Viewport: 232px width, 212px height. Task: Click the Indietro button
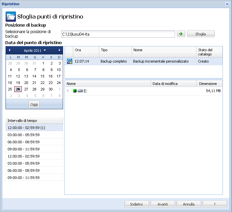[137, 204]
